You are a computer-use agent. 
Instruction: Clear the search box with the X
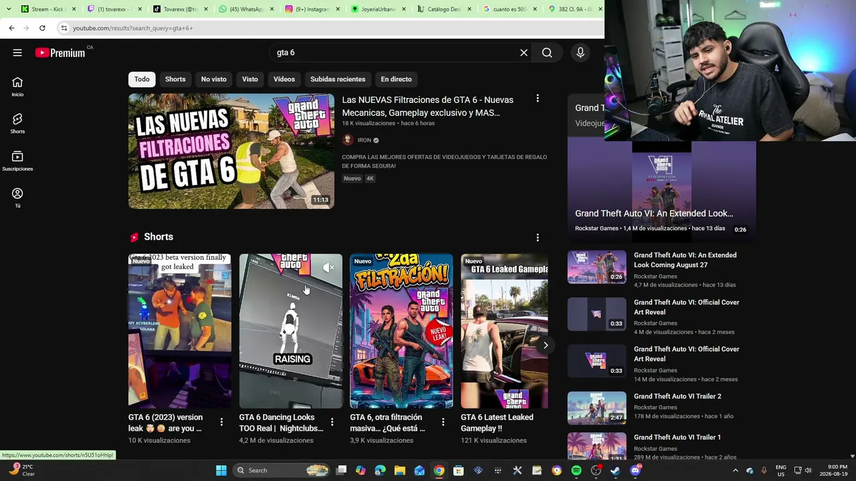coord(524,53)
